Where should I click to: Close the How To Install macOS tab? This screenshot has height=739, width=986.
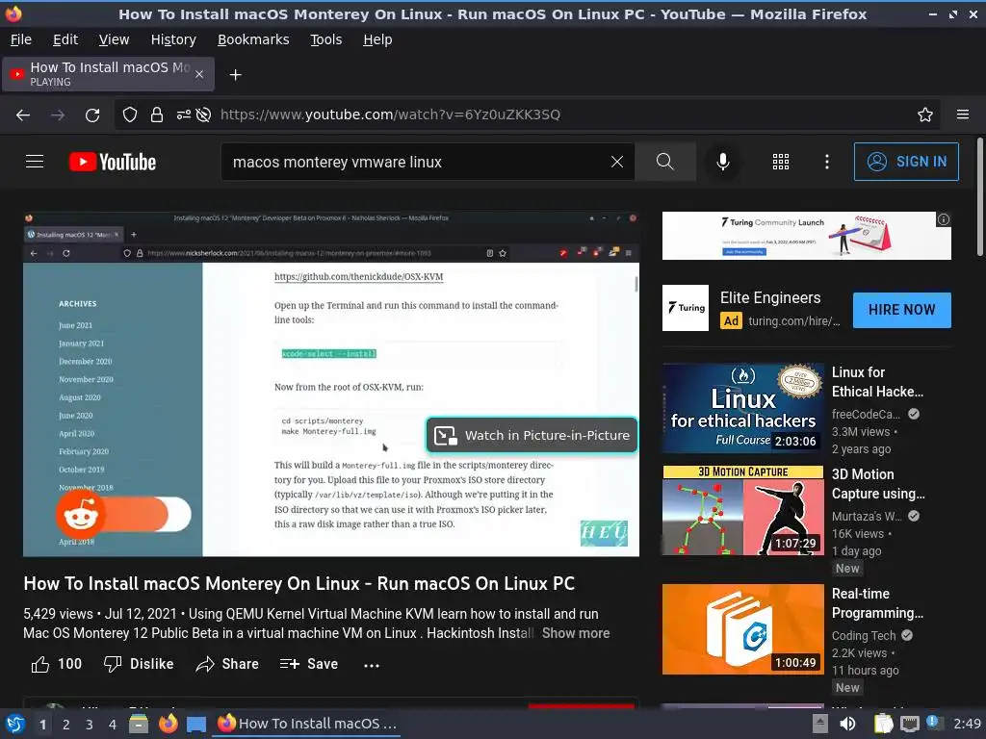199,74
